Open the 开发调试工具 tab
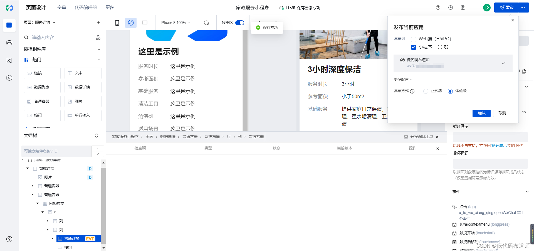The image size is (534, 251). [x=419, y=137]
